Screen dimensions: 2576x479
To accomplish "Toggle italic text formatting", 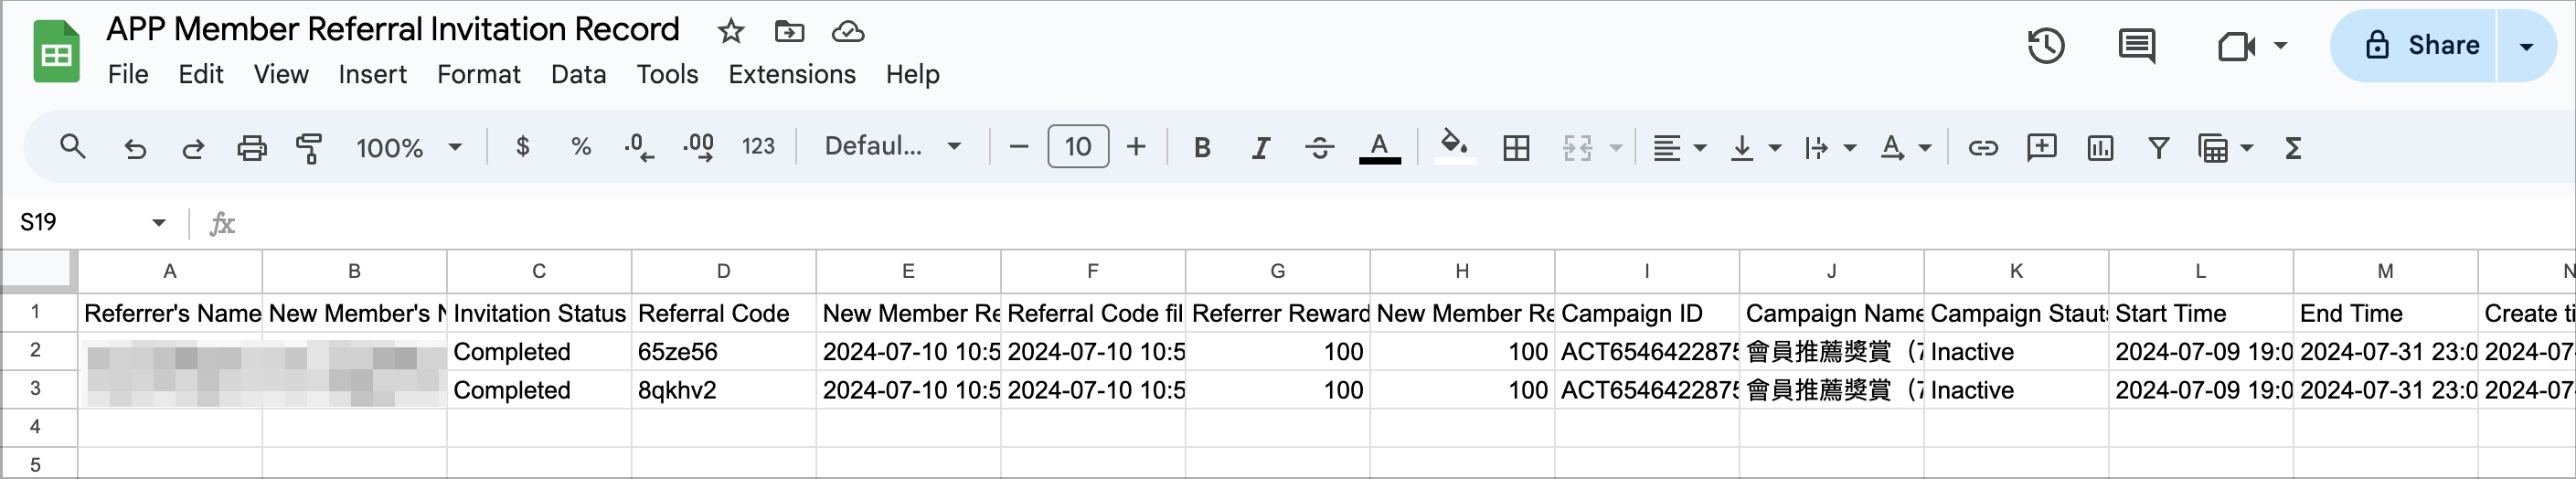I will 1261,148.
